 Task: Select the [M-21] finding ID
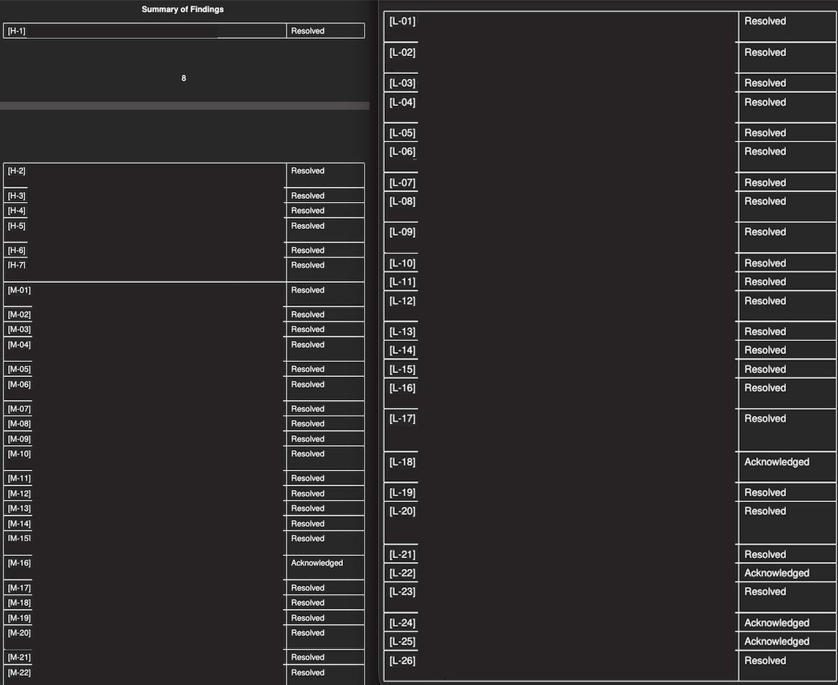pyautogui.click(x=19, y=657)
